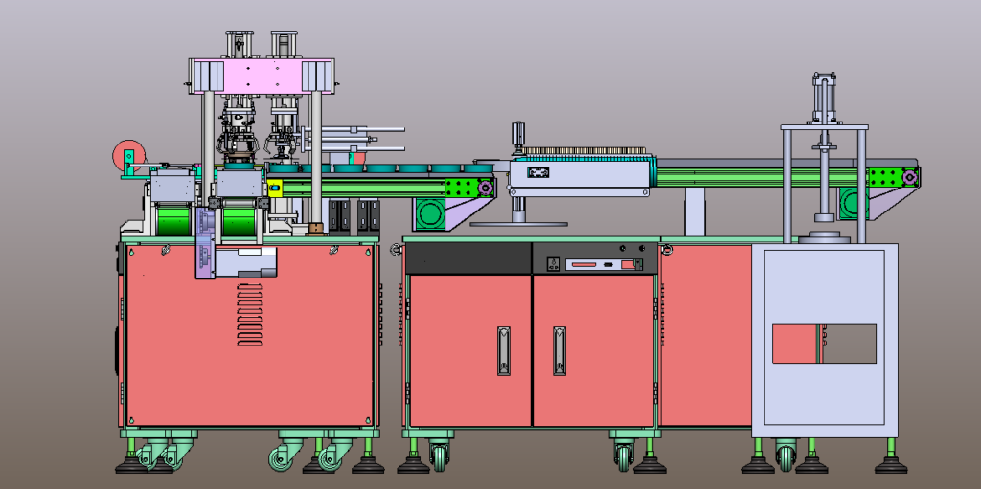Click the left door handle of center cabinet

point(504,351)
